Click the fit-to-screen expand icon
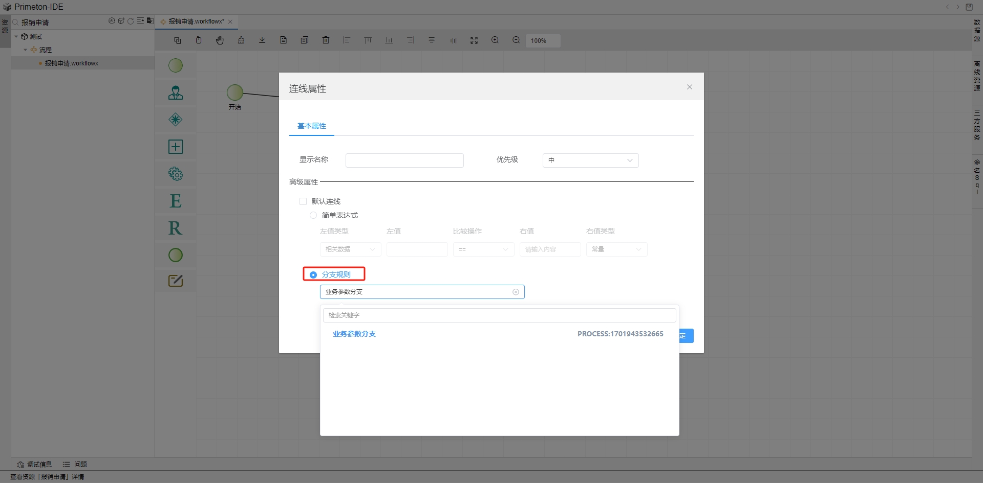Image resolution: width=983 pixels, height=483 pixels. point(474,40)
